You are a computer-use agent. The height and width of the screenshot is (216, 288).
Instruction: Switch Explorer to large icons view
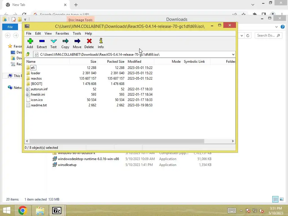(282, 199)
